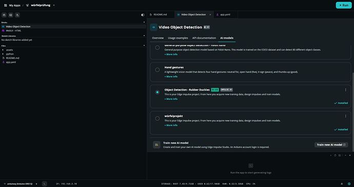Open the AI models tab
Viewport: 354px width, 187px height.
227,38
